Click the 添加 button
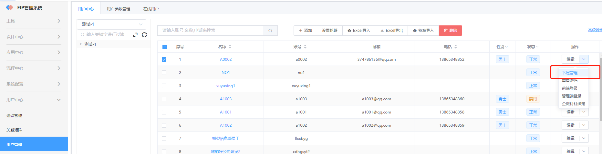Screen dimensions: 602x154 (x=305, y=31)
